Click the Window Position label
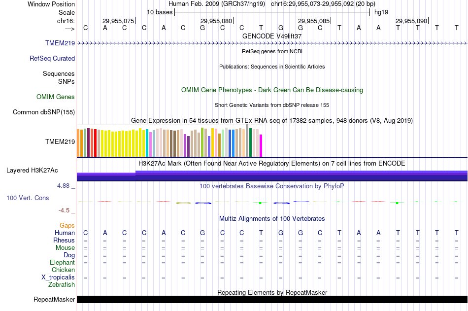The image size is (468, 311). pos(51,4)
